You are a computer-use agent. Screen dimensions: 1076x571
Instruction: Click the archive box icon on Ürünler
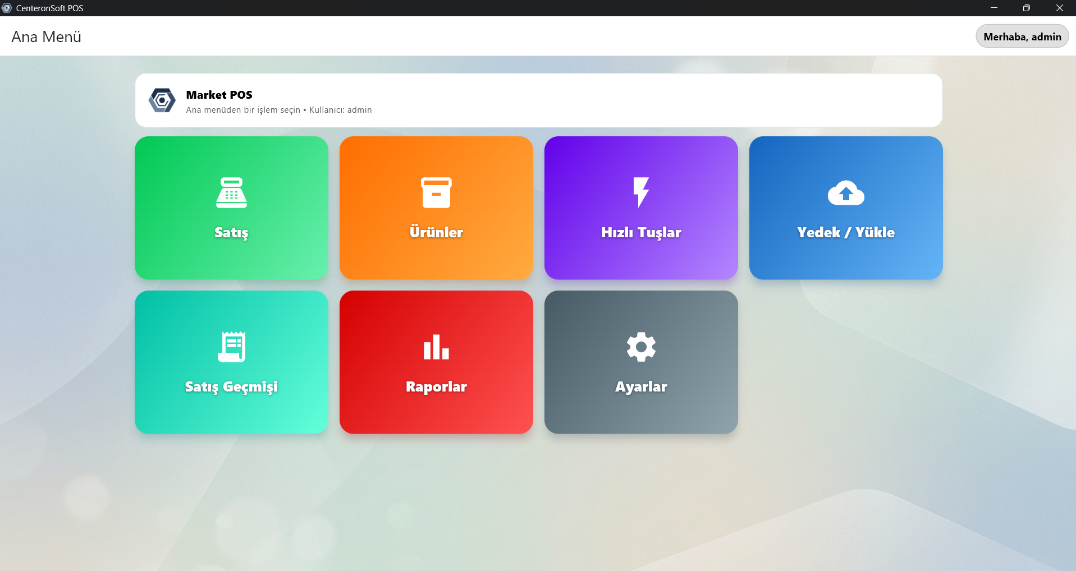click(436, 192)
